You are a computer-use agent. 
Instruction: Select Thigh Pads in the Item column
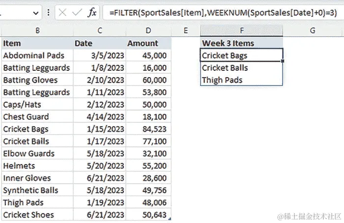(37, 202)
